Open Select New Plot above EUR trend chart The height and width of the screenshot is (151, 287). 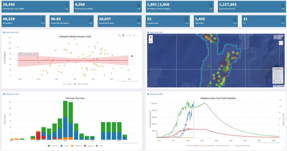click(x=11, y=32)
